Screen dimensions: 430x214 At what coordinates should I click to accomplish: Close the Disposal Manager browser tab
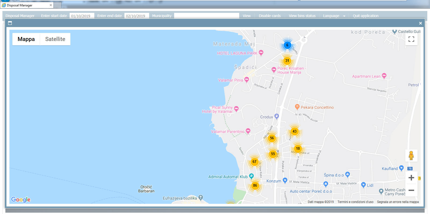click(51, 5)
